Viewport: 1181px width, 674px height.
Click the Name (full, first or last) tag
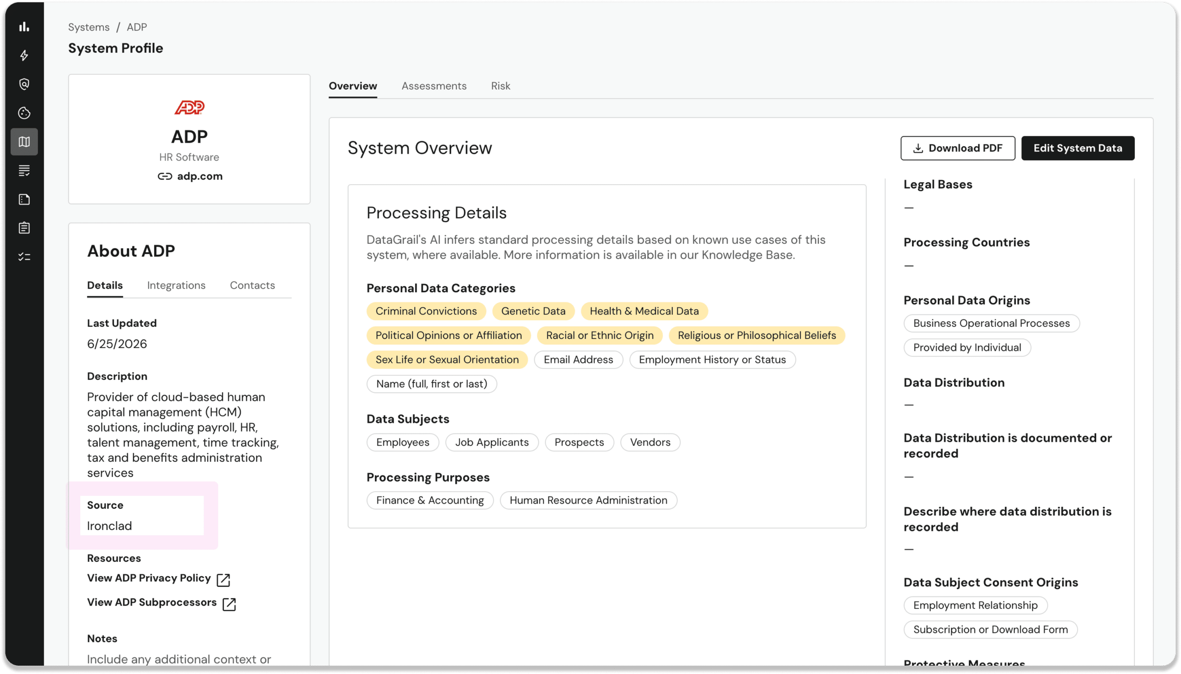click(x=432, y=384)
